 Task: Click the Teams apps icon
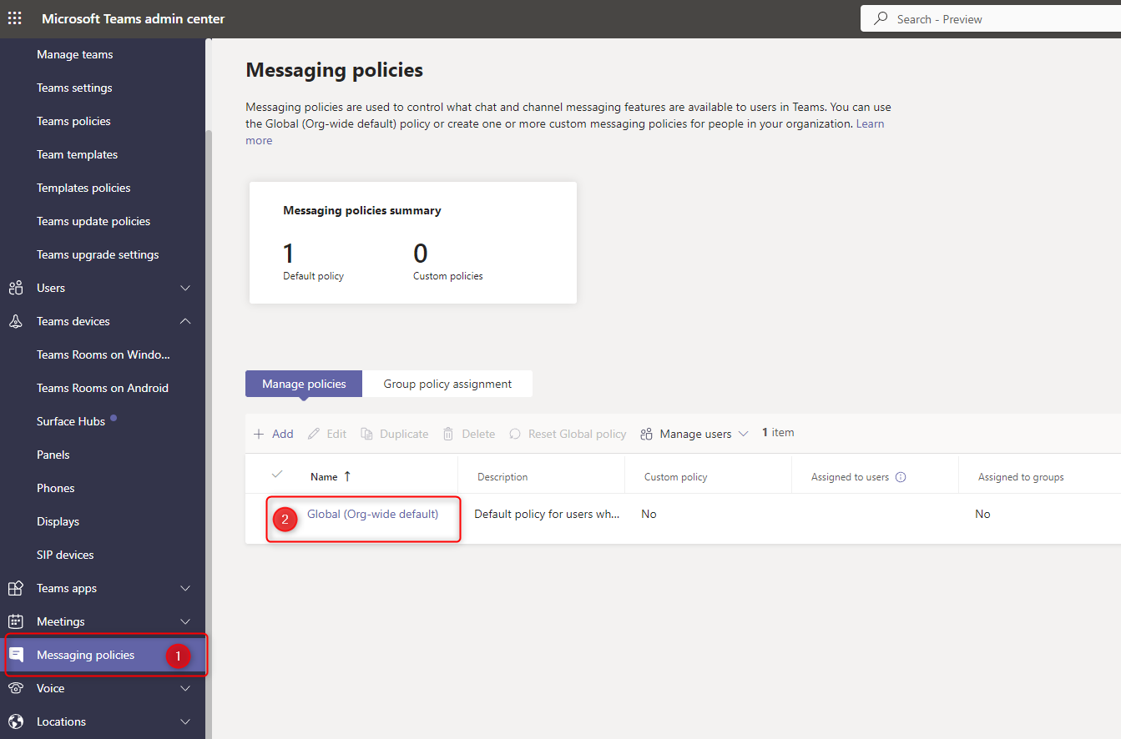click(16, 588)
